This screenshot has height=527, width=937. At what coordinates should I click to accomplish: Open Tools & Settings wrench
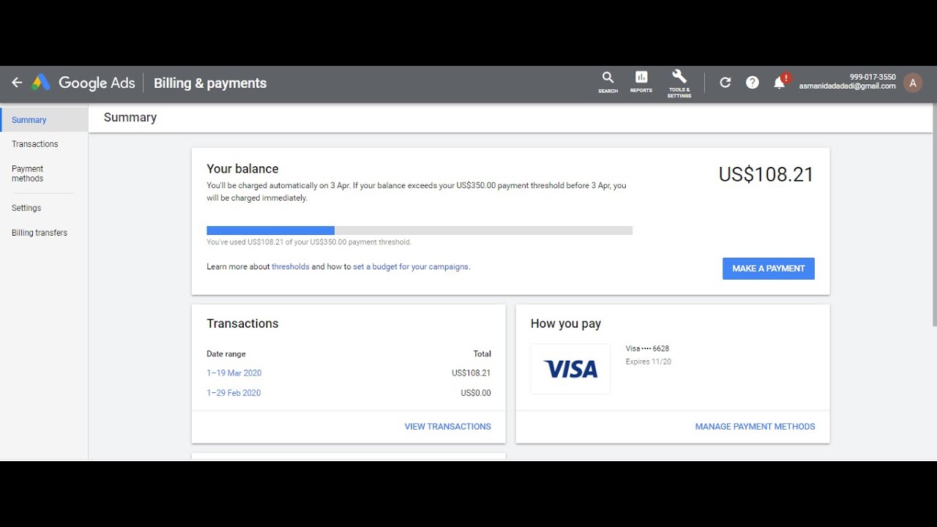click(x=679, y=83)
